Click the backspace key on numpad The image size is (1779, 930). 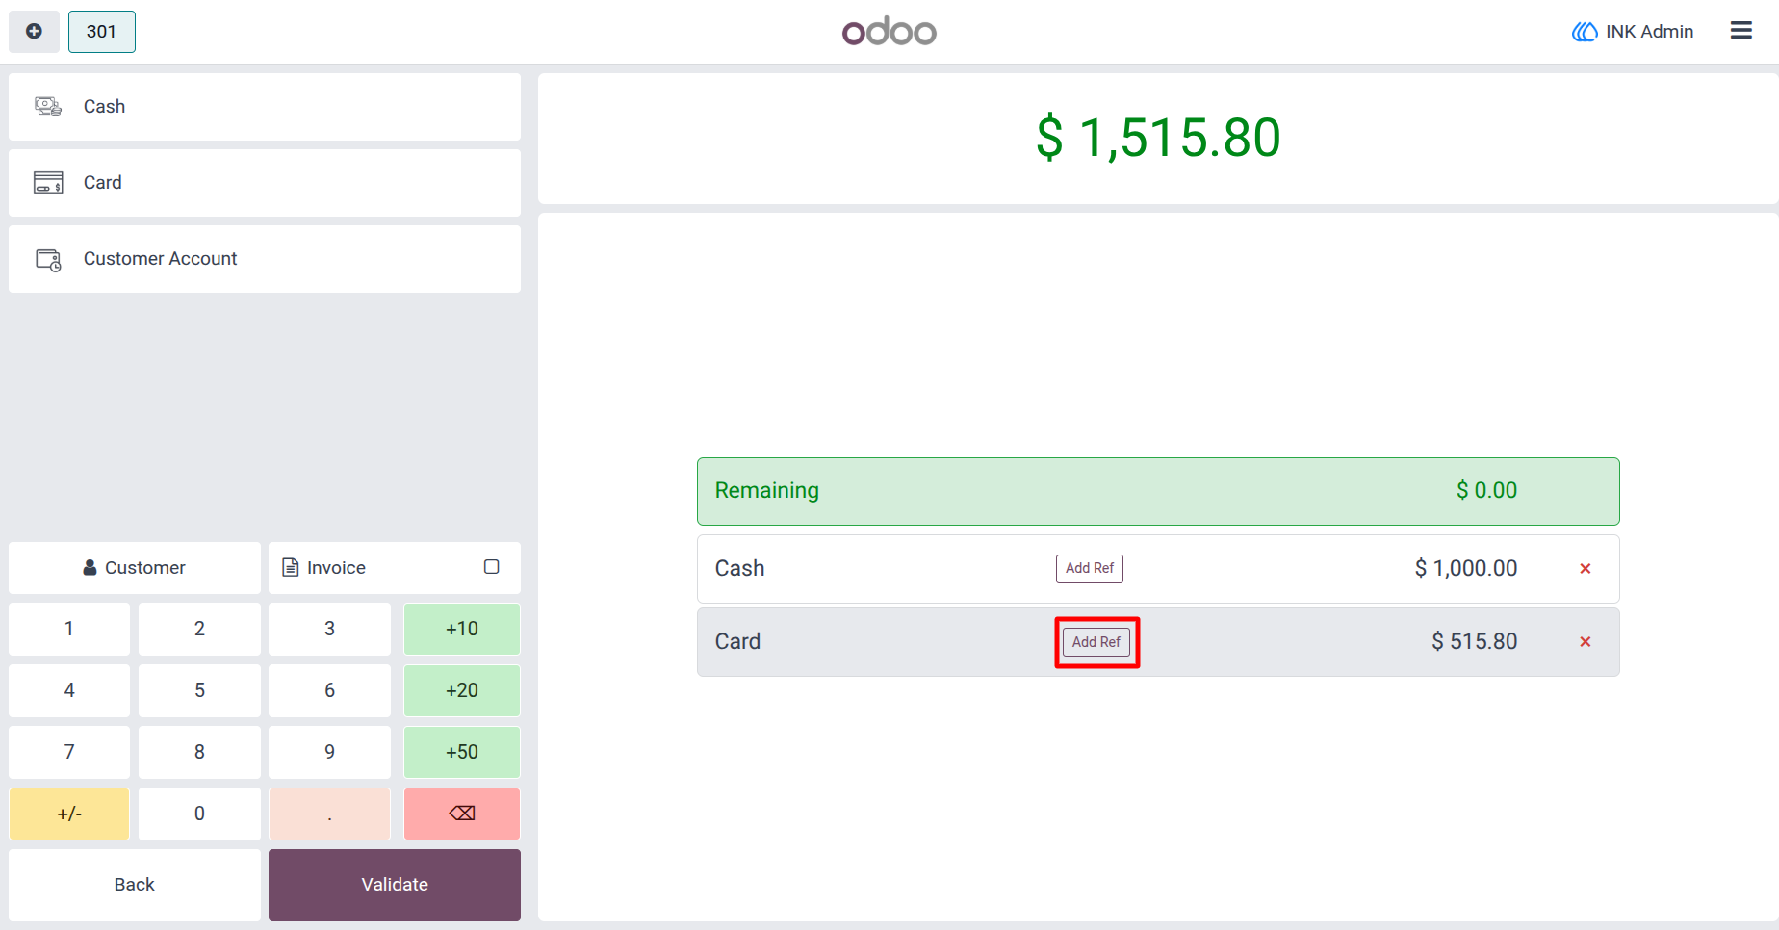point(462,814)
